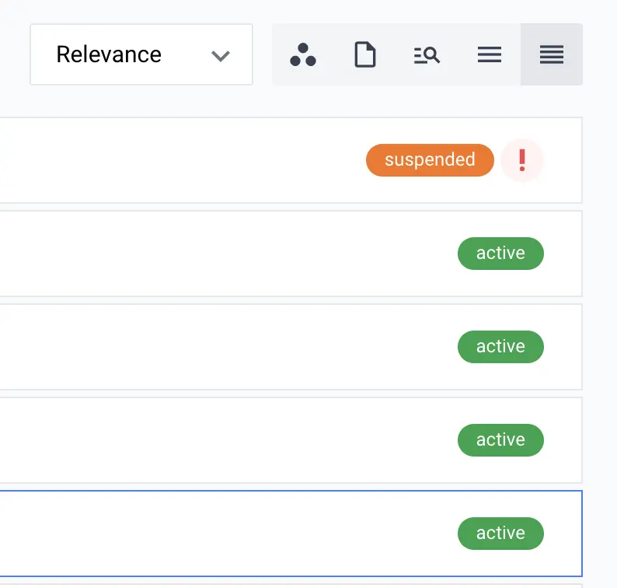Click the active badge below the suspended row
The width and height of the screenshot is (617, 588).
point(500,254)
